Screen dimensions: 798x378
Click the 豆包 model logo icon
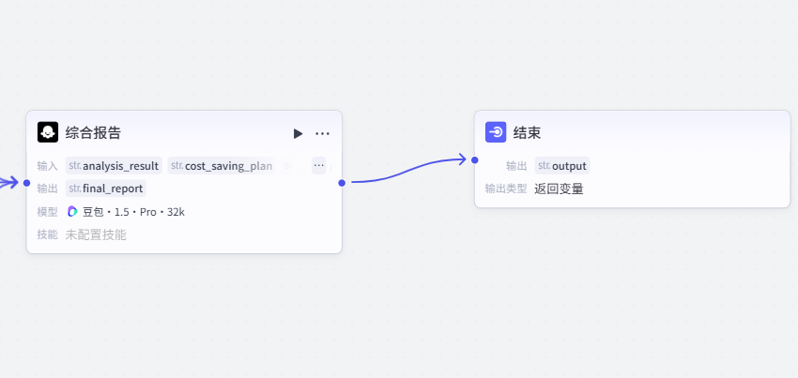click(x=72, y=212)
